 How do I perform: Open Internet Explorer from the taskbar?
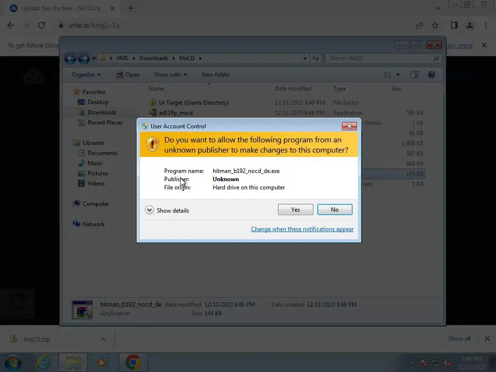click(x=43, y=362)
